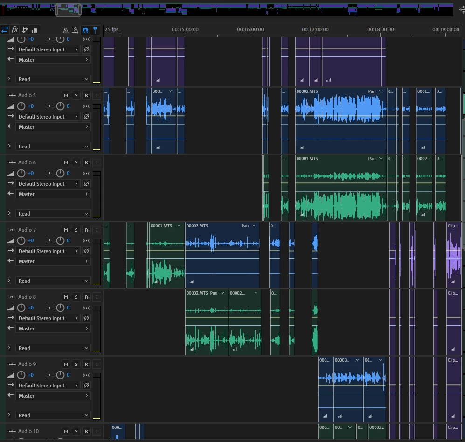The height and width of the screenshot is (442, 465).
Task: Expand Audio 6 automation lanes arrow
Action: (x=9, y=213)
